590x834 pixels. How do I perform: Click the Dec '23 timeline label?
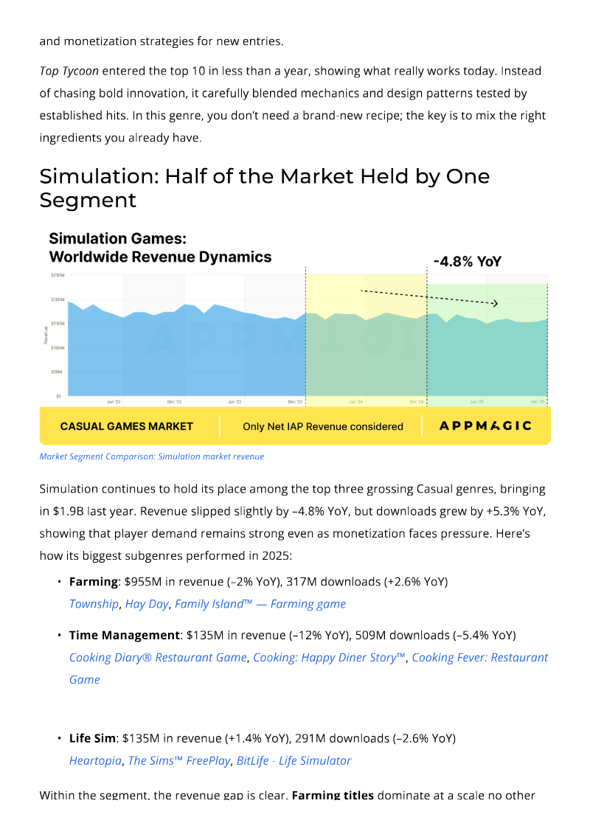(x=295, y=402)
